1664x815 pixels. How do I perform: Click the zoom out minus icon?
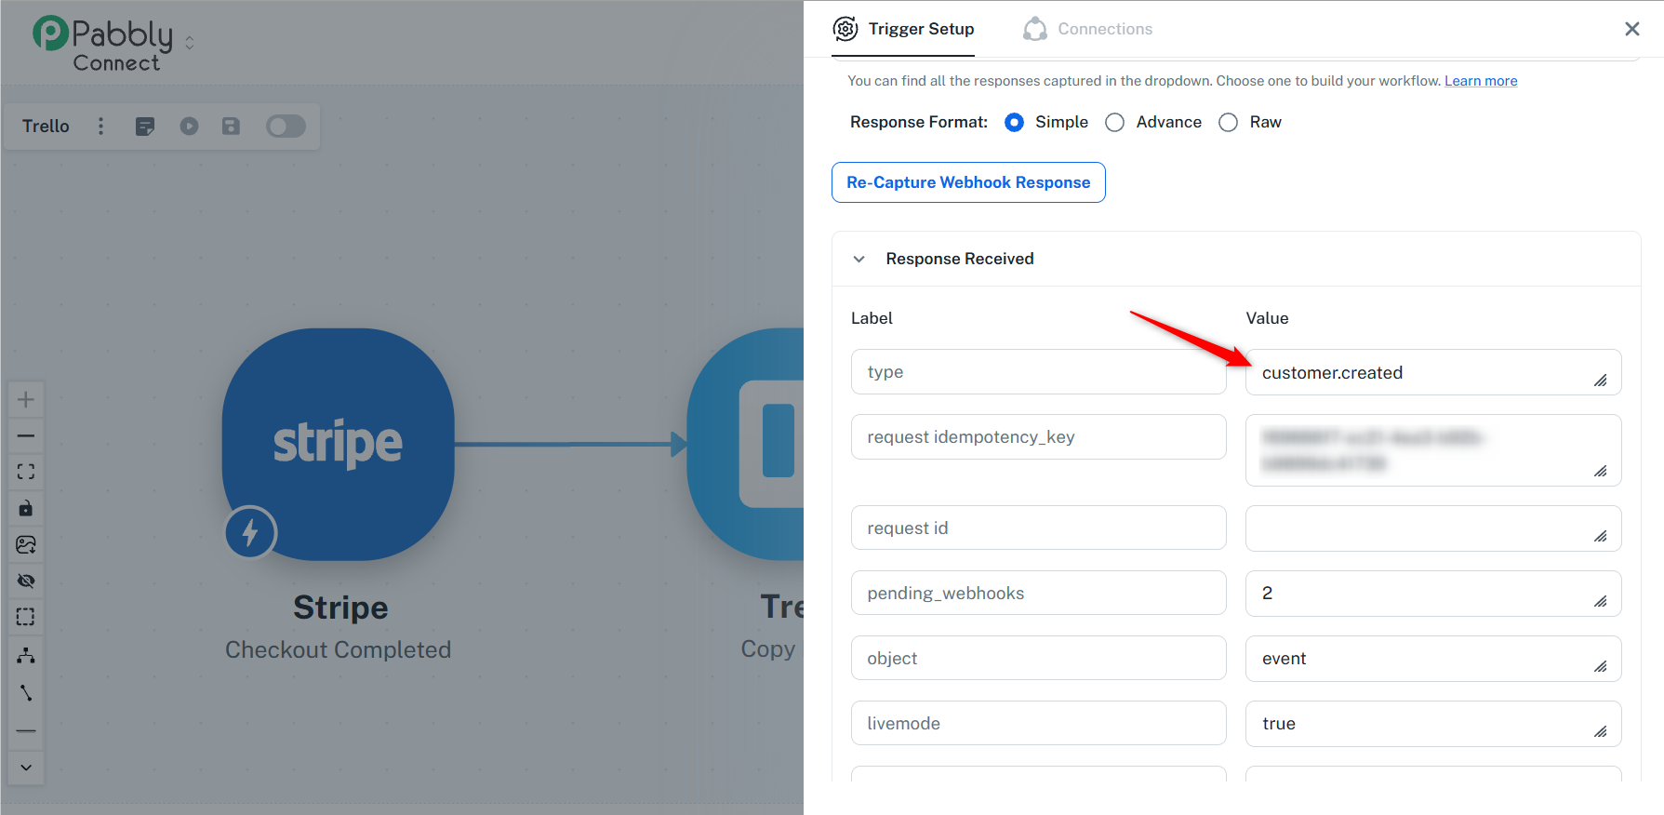coord(26,435)
